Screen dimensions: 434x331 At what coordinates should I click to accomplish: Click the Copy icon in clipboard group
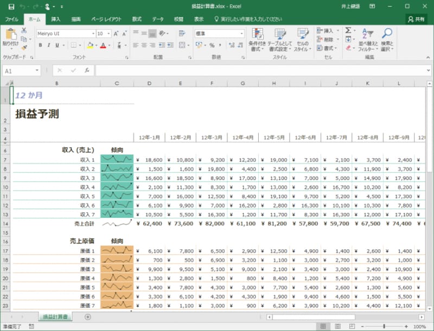(x=23, y=39)
